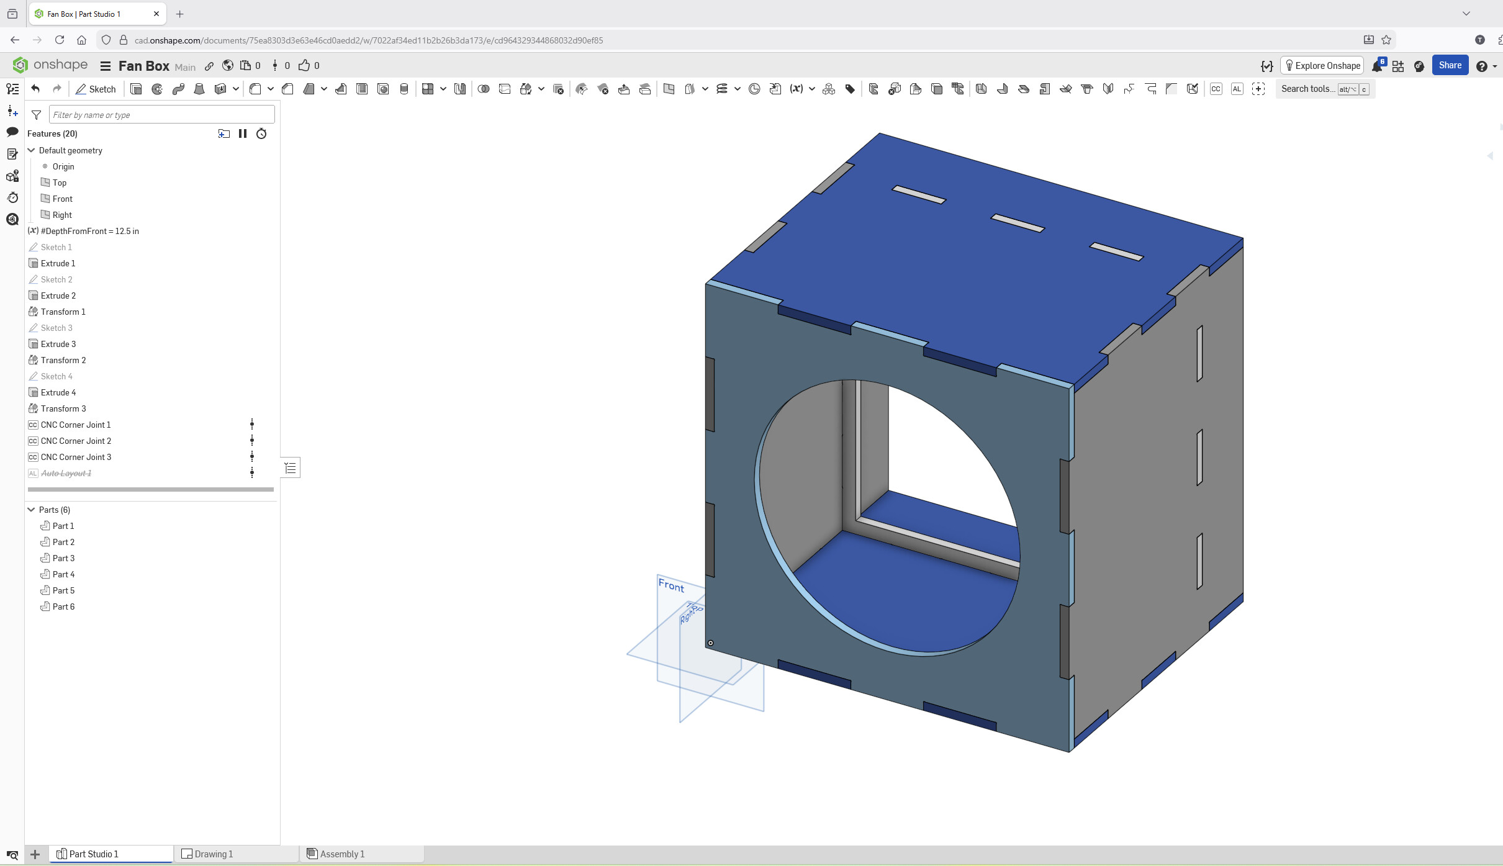Image resolution: width=1503 pixels, height=866 pixels.
Task: Click the blue Share button
Action: coord(1450,65)
